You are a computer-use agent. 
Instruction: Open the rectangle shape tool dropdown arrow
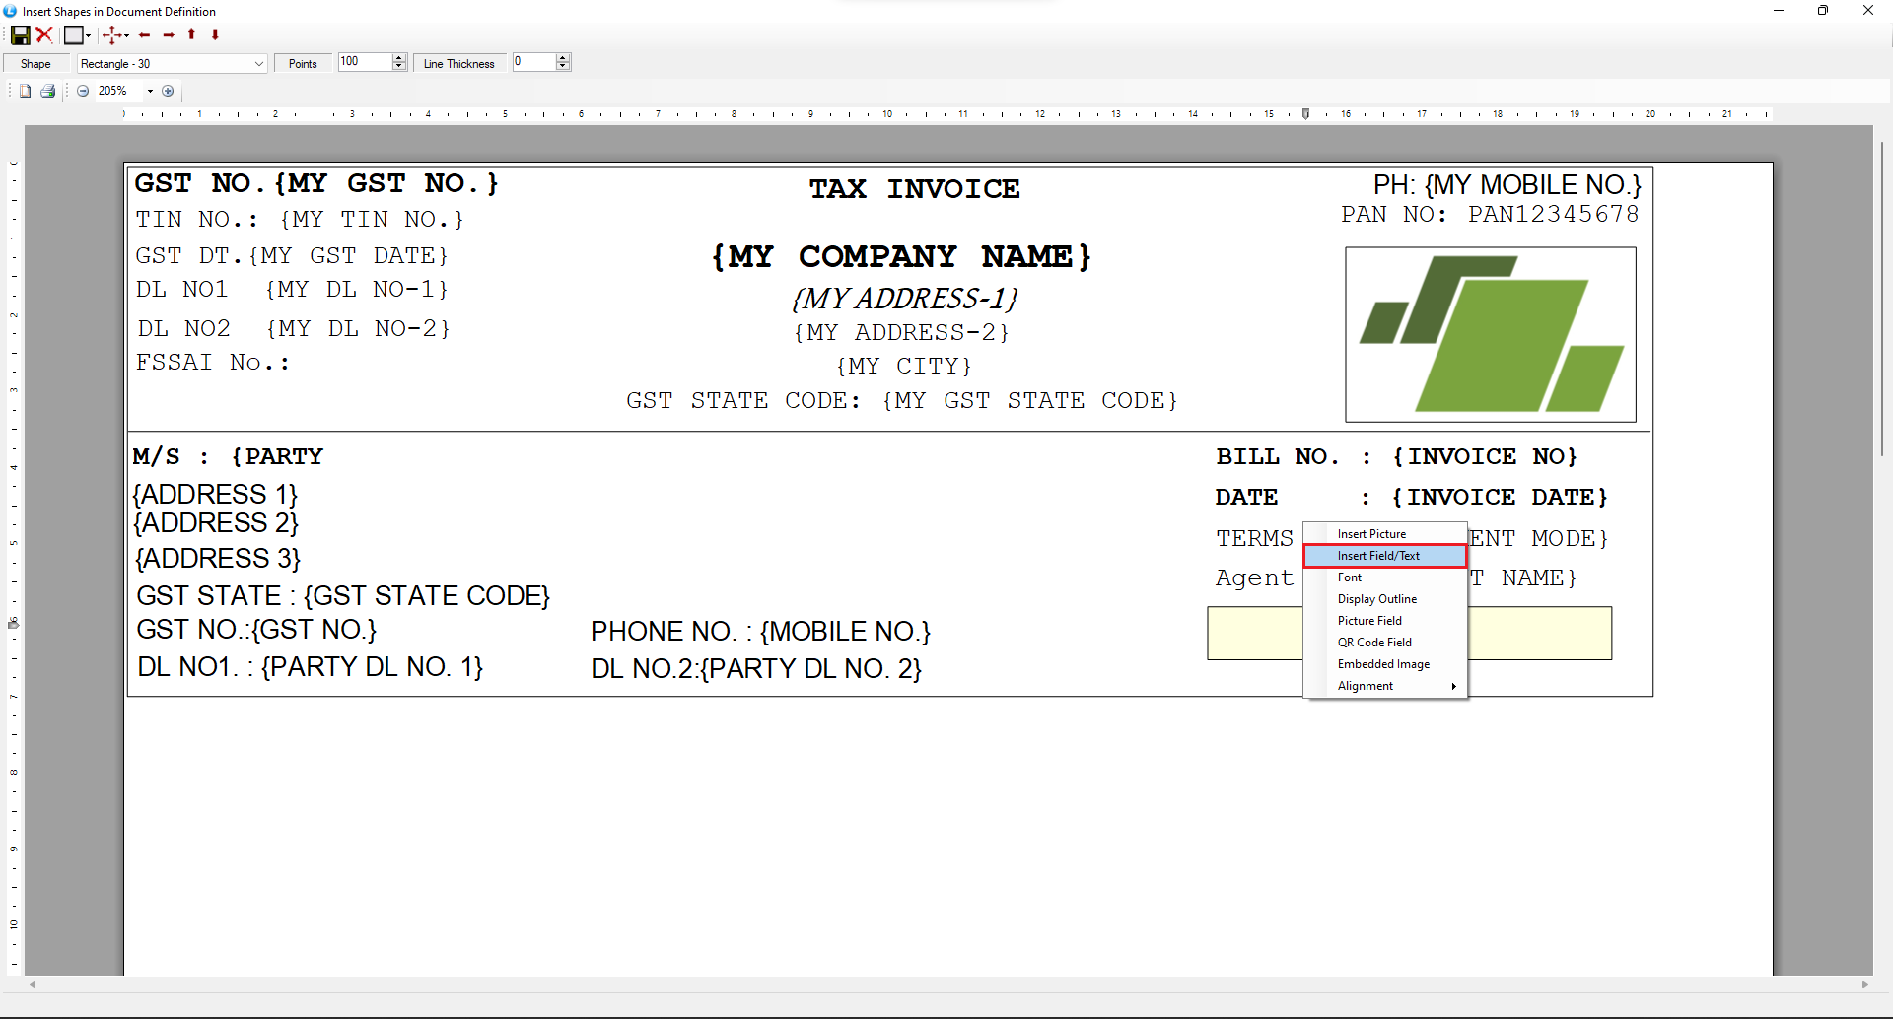[89, 36]
